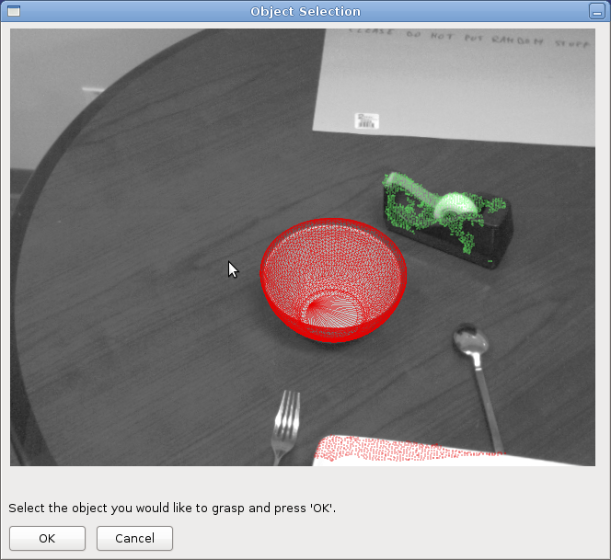611x560 pixels.
Task: Click the Object Selection title text
Action: (x=305, y=11)
